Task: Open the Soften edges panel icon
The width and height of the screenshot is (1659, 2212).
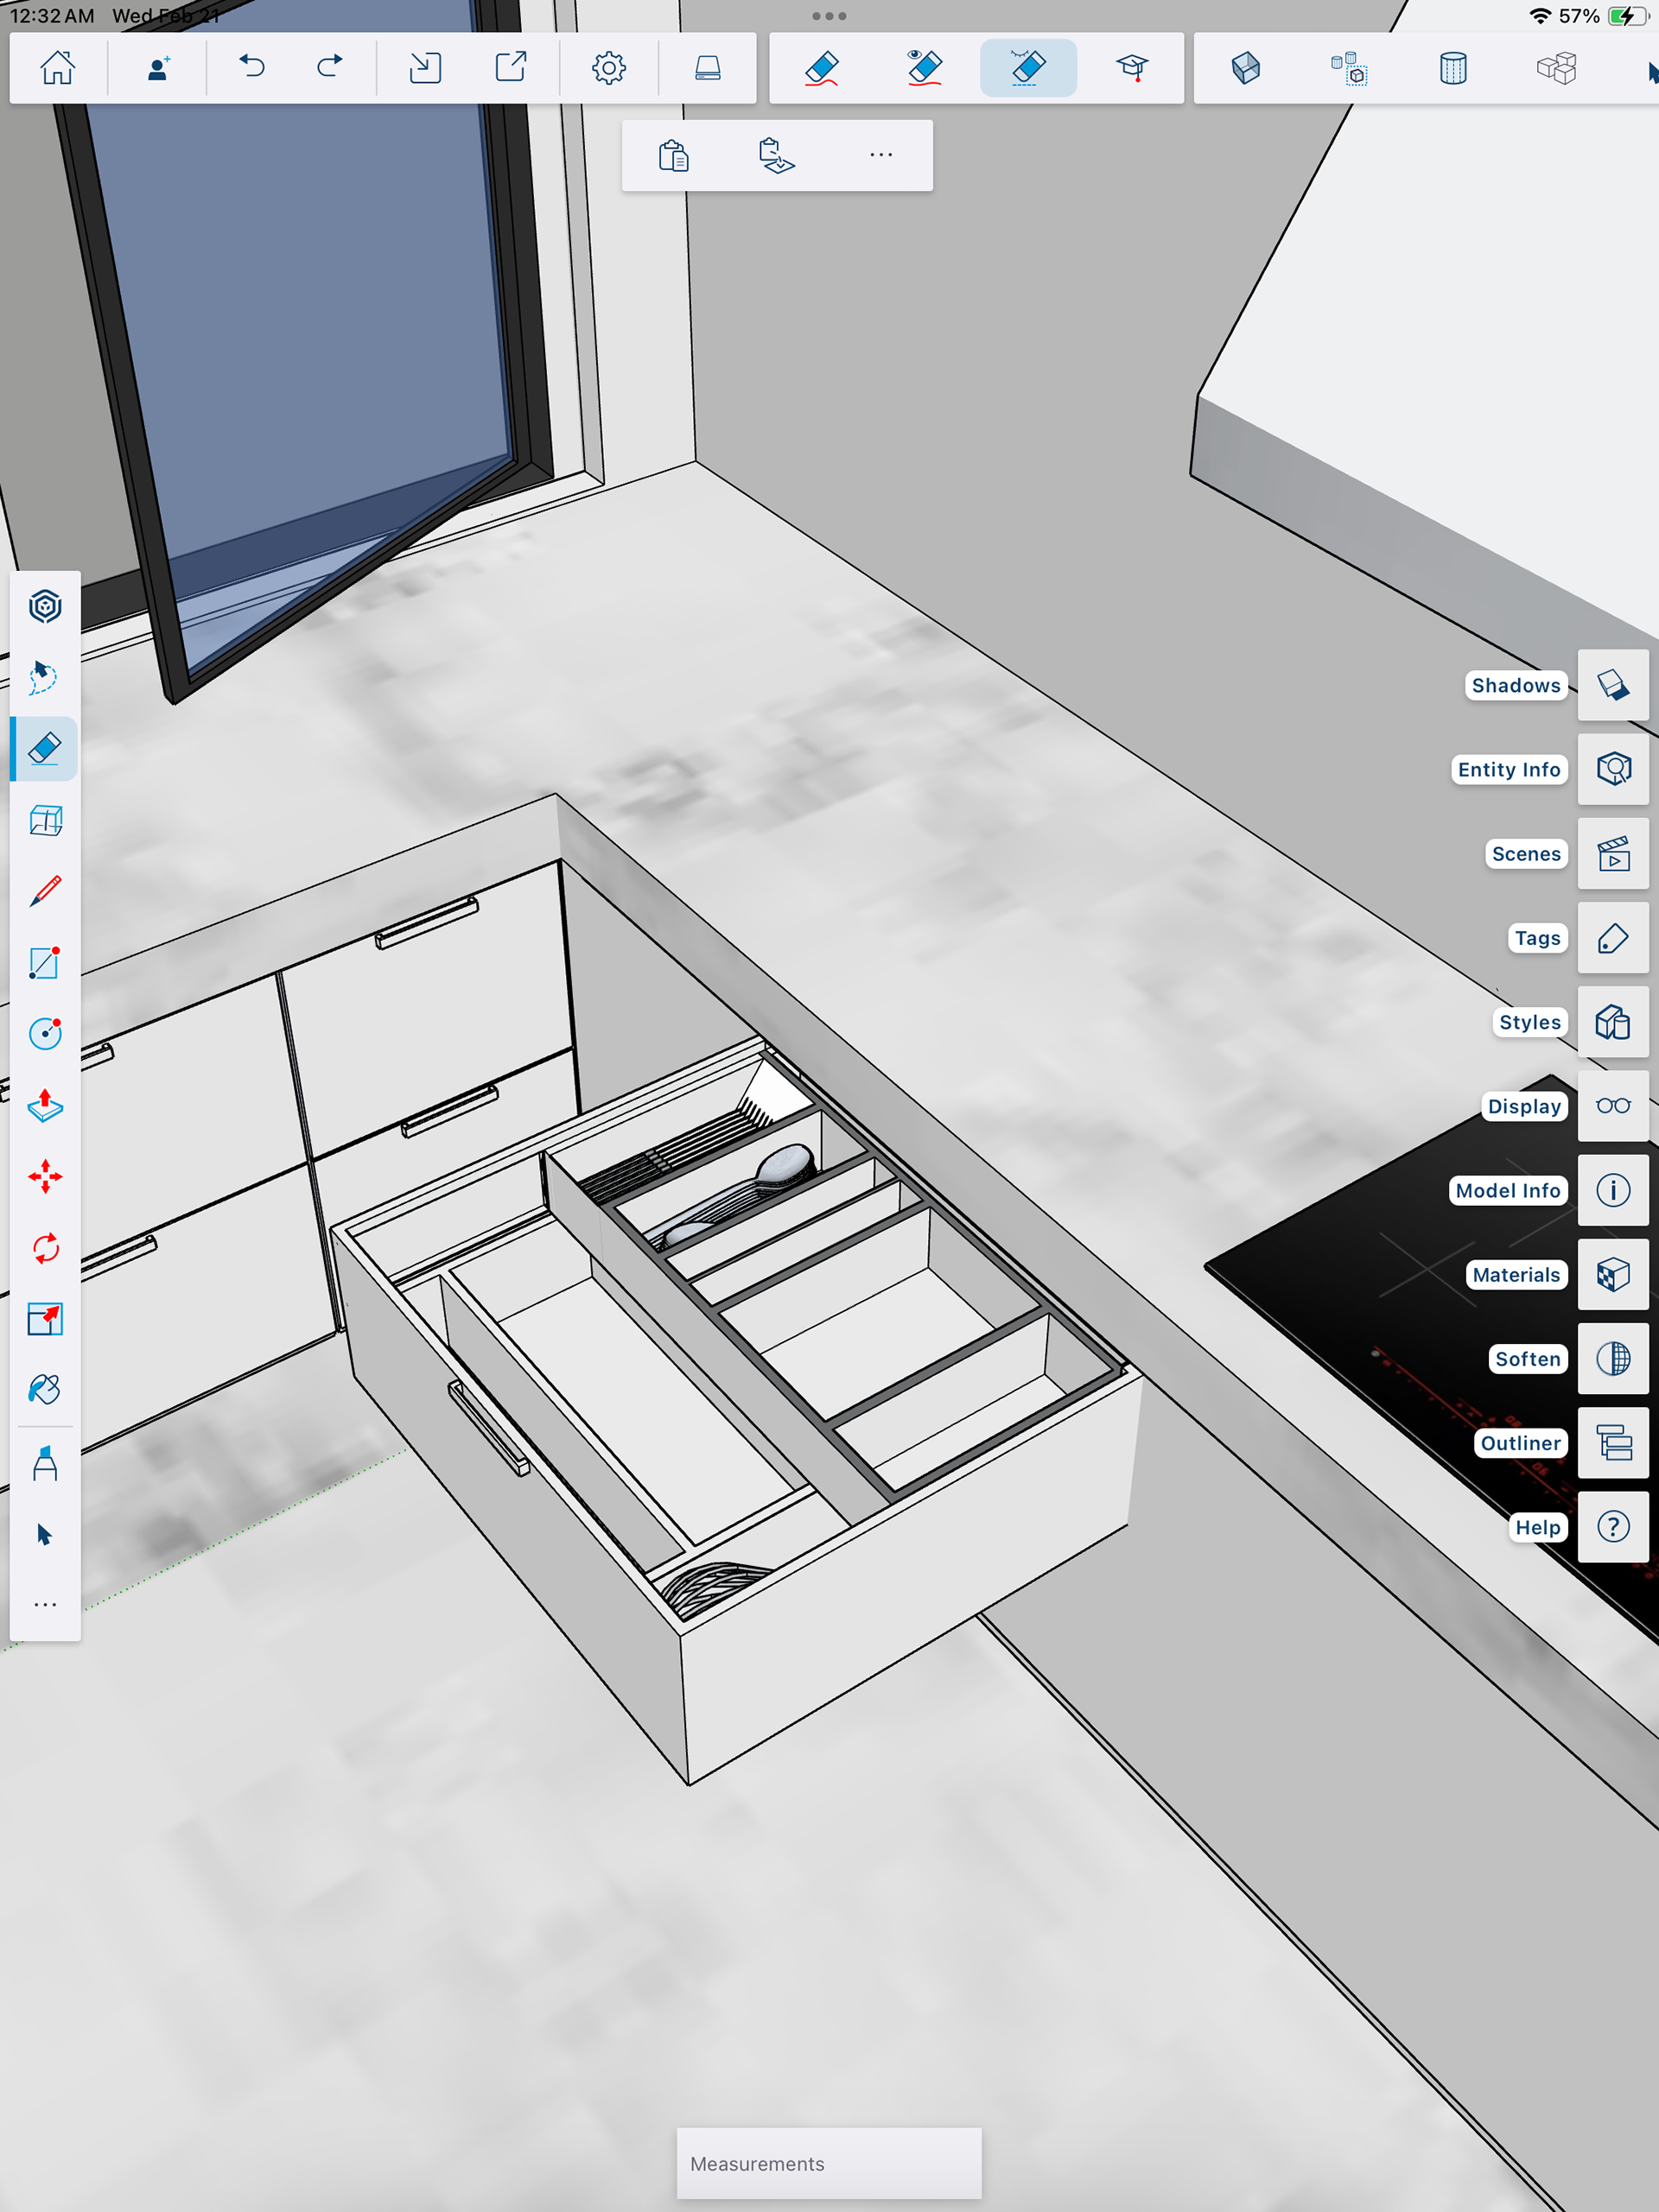Action: point(1613,1359)
